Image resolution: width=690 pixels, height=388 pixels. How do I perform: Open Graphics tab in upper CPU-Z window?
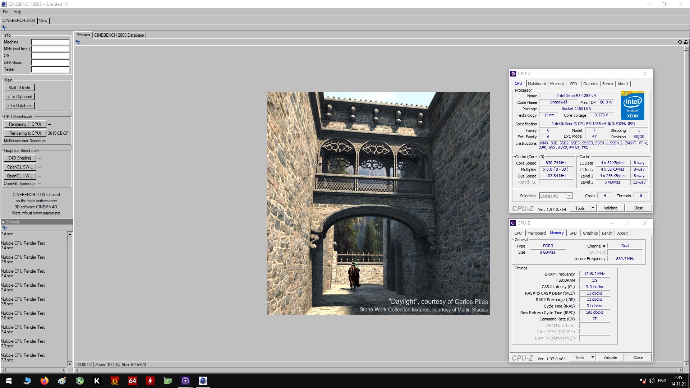(x=590, y=84)
